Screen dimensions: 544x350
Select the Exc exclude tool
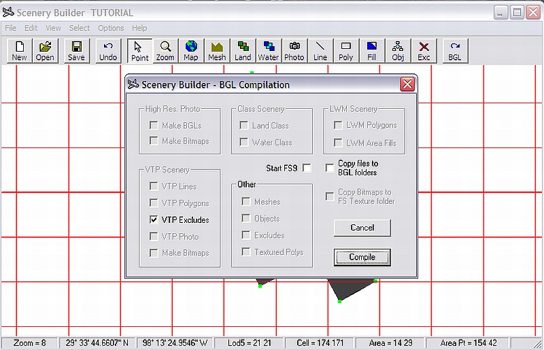pos(424,51)
